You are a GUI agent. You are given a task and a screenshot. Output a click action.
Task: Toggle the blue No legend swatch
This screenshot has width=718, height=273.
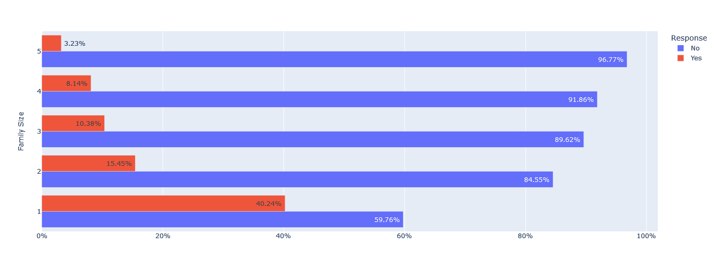(680, 48)
